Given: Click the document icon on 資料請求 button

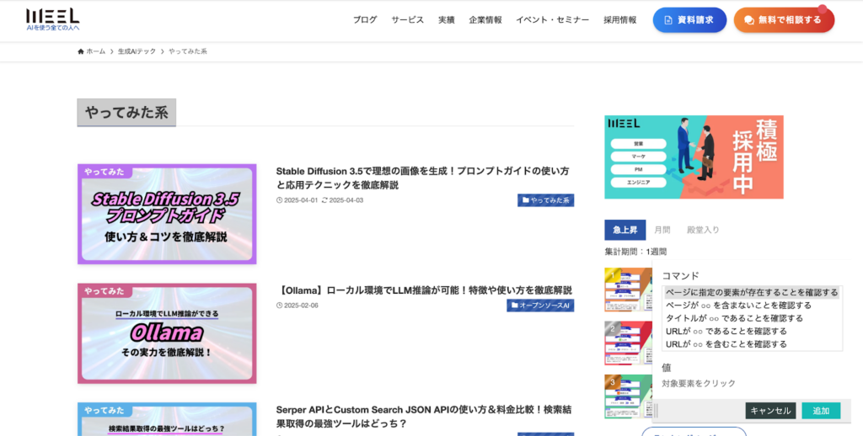Looking at the screenshot, I should pos(668,20).
